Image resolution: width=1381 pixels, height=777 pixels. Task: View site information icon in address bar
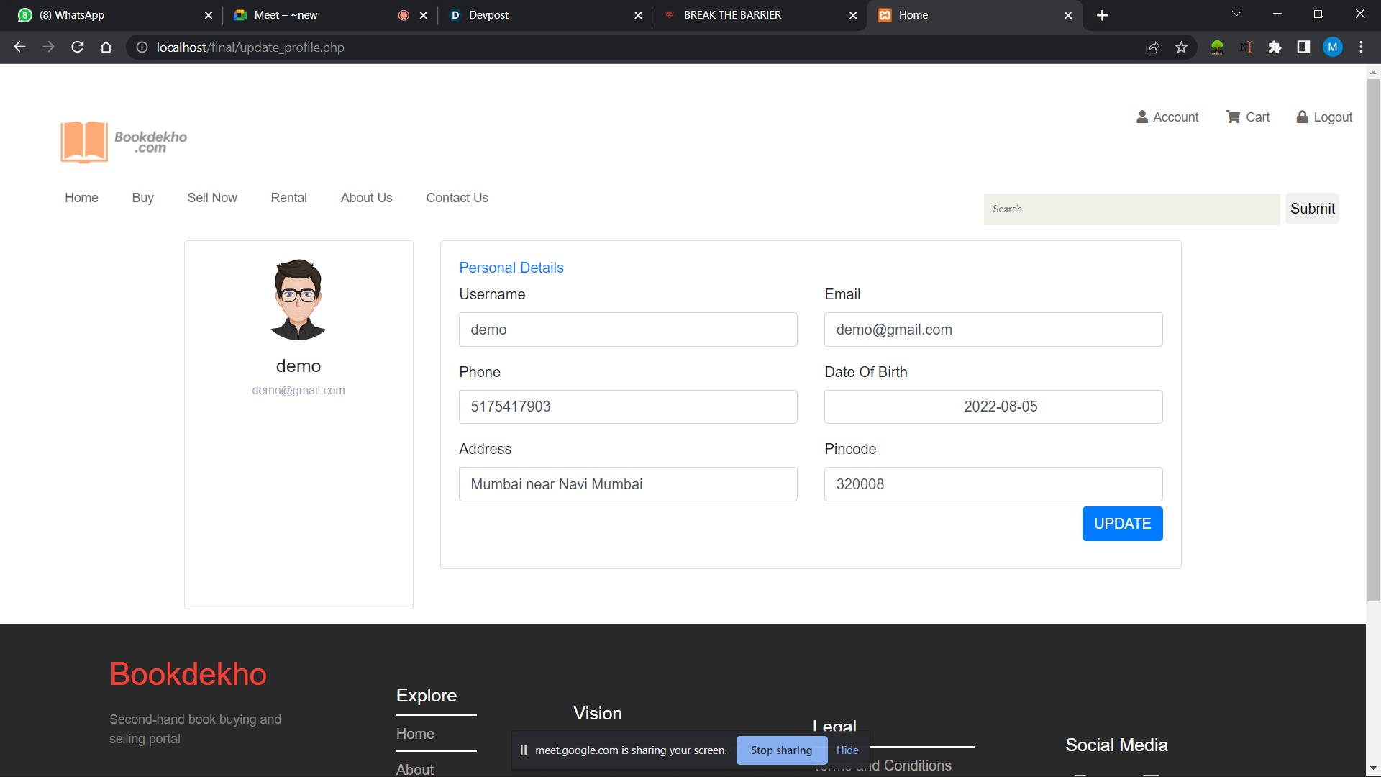coord(142,47)
